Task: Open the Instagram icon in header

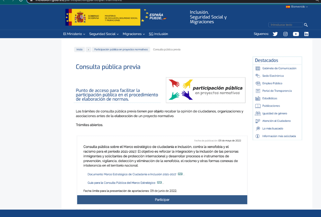Action: click(x=285, y=34)
